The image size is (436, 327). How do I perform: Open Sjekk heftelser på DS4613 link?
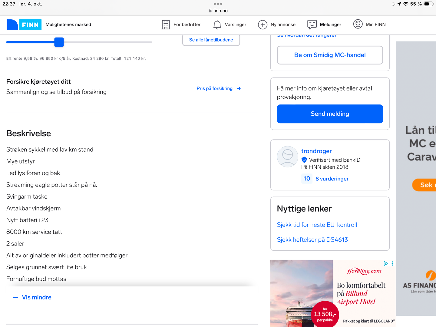tap(312, 239)
